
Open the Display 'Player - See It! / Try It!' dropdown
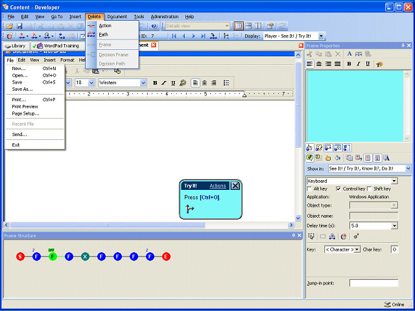[321, 36]
